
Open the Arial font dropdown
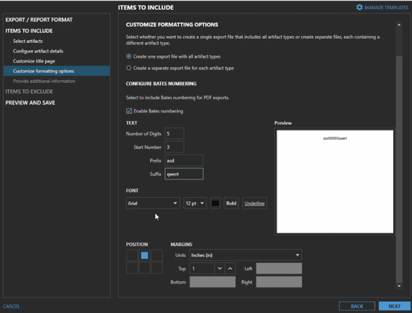[153, 203]
